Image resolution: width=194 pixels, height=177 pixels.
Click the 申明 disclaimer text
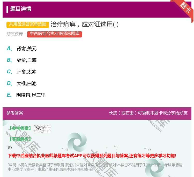(x=95, y=167)
